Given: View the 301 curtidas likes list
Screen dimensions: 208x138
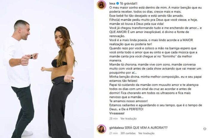Looking at the screenshot, I should [128, 133].
